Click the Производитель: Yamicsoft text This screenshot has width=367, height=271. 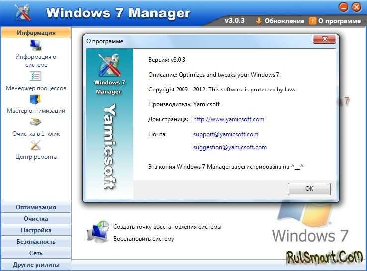click(184, 104)
